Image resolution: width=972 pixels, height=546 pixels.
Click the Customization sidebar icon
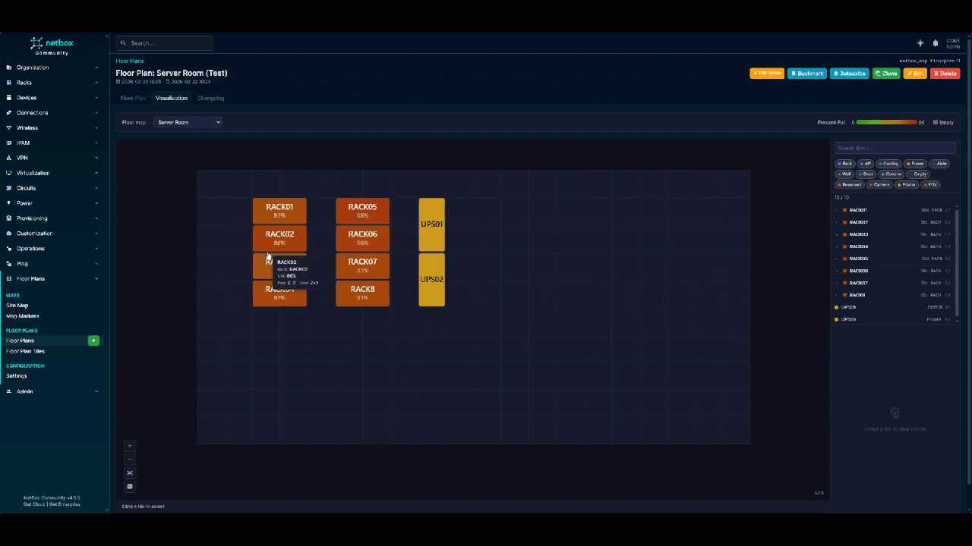click(x=8, y=234)
